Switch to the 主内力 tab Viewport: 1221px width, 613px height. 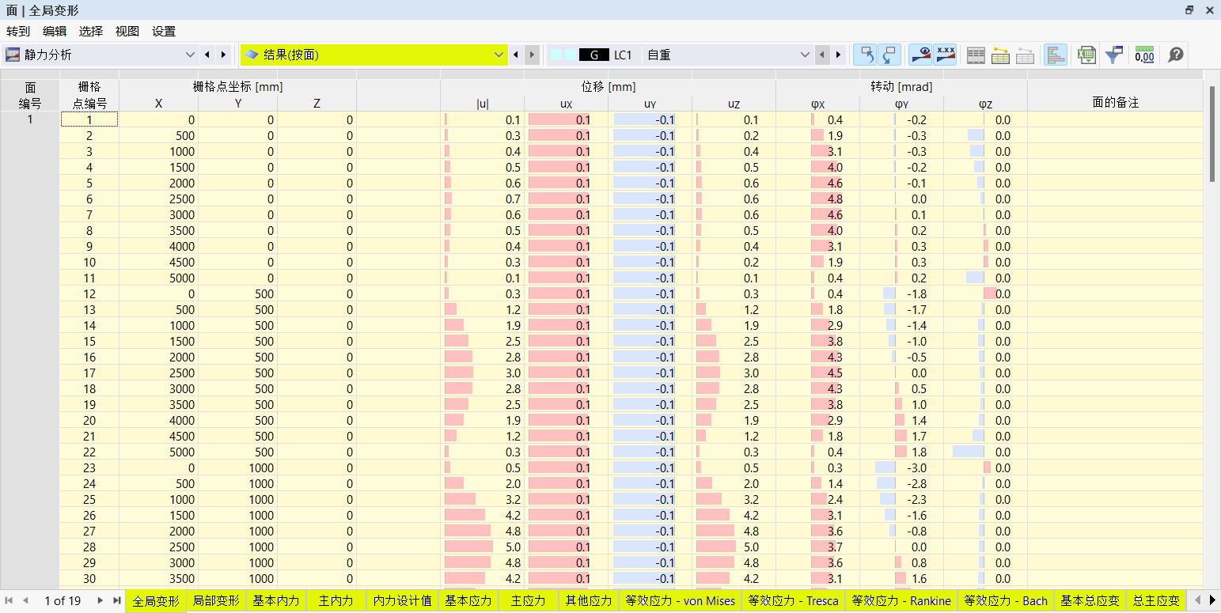tap(336, 601)
